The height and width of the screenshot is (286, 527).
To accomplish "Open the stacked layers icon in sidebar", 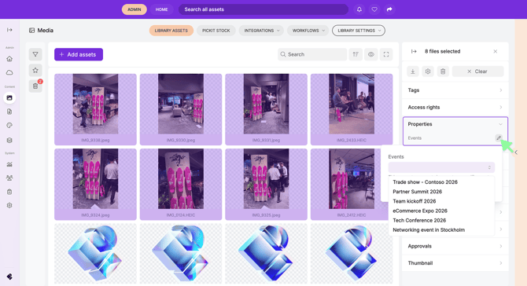I will pyautogui.click(x=9, y=141).
